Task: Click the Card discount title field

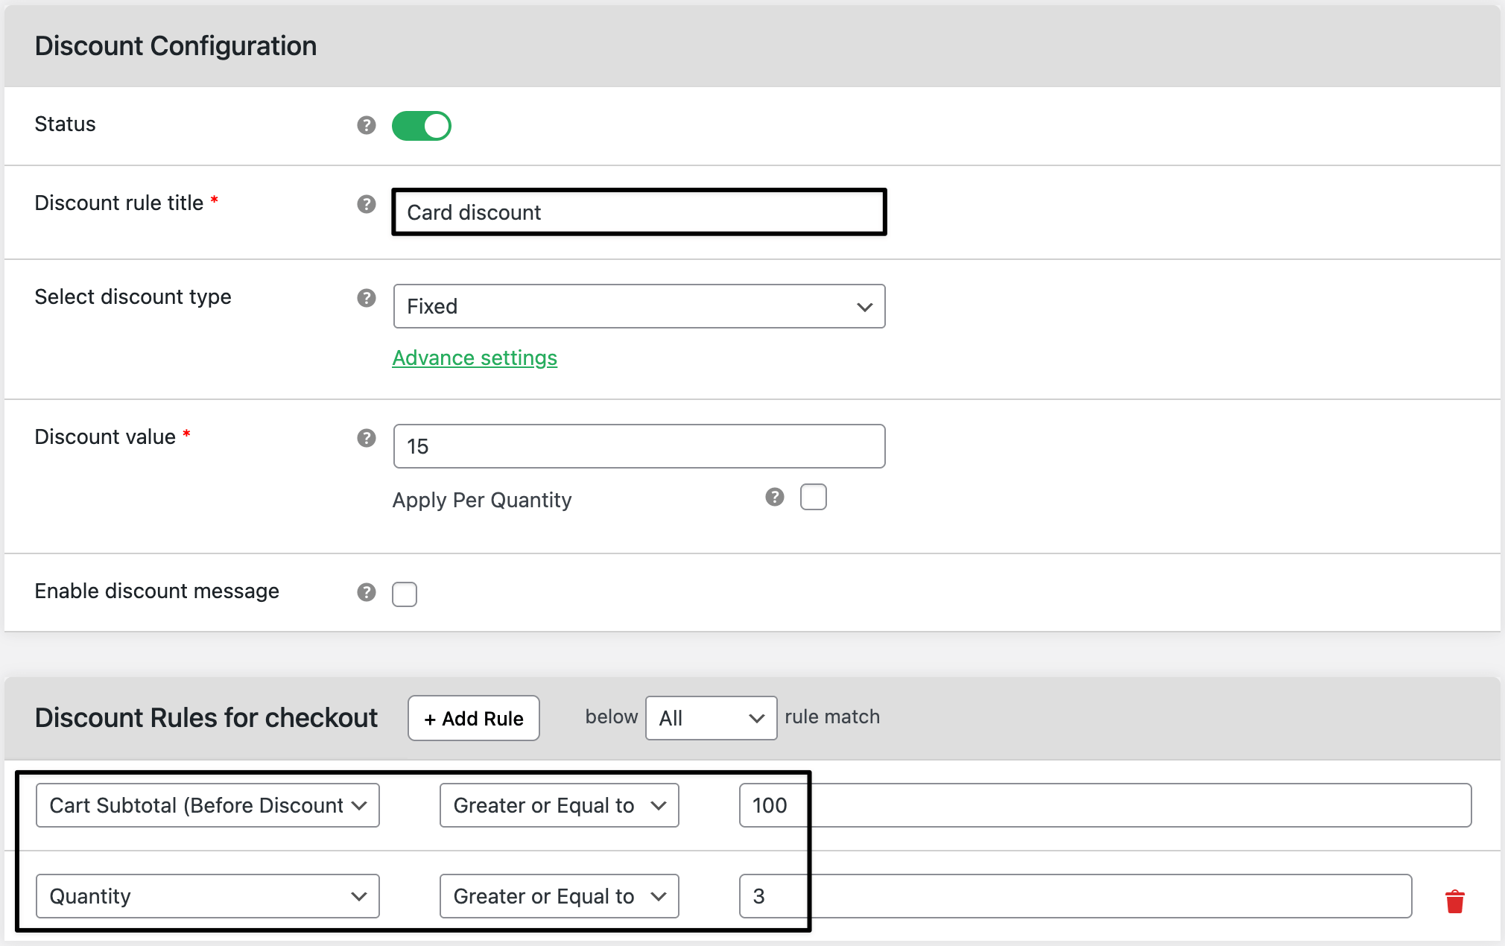Action: [x=639, y=212]
